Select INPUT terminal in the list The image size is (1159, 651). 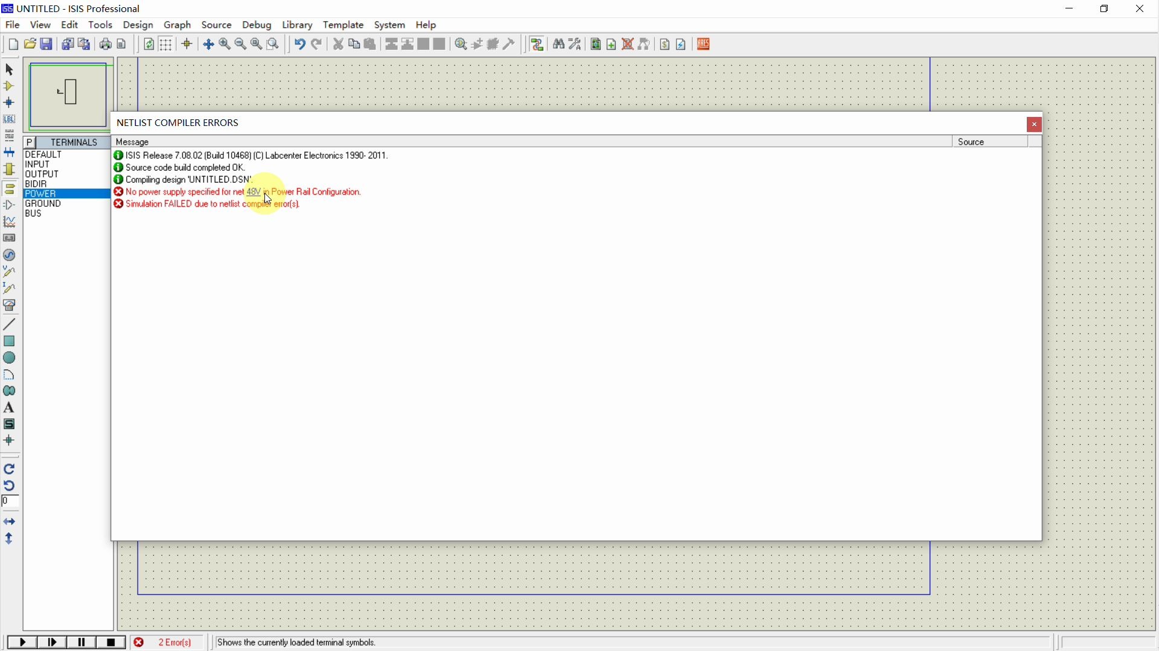coord(37,165)
